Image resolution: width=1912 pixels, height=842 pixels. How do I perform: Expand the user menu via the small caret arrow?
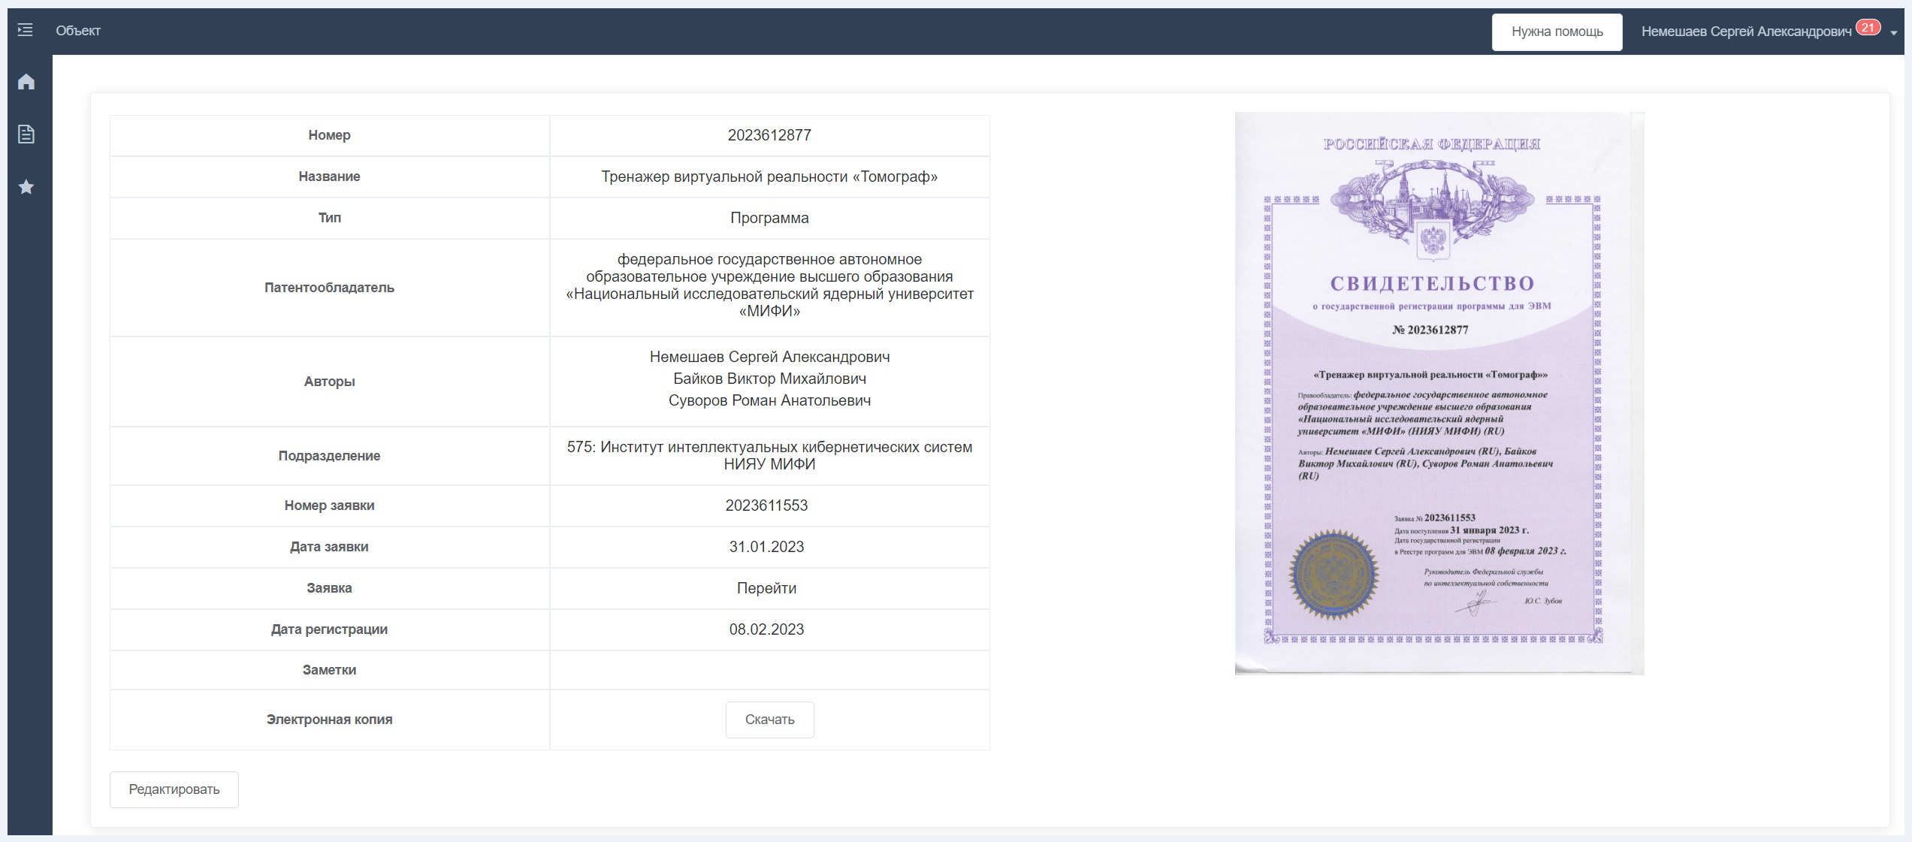[1894, 33]
